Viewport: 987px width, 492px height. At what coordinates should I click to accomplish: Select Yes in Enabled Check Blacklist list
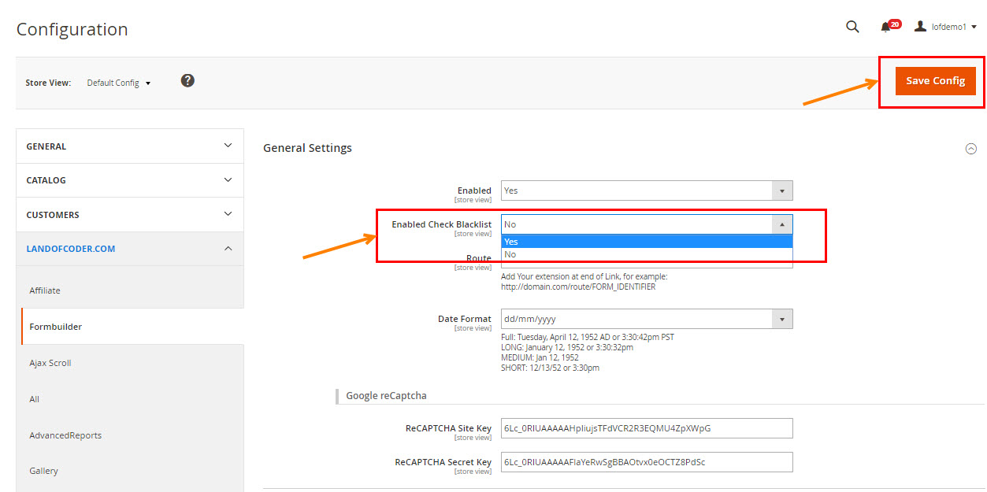[646, 242]
